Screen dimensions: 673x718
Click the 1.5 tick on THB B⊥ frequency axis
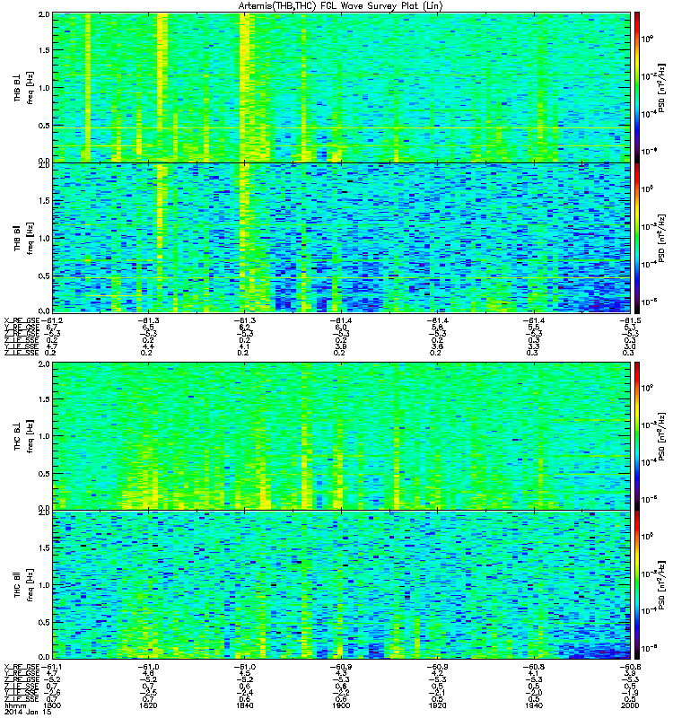tap(44, 50)
